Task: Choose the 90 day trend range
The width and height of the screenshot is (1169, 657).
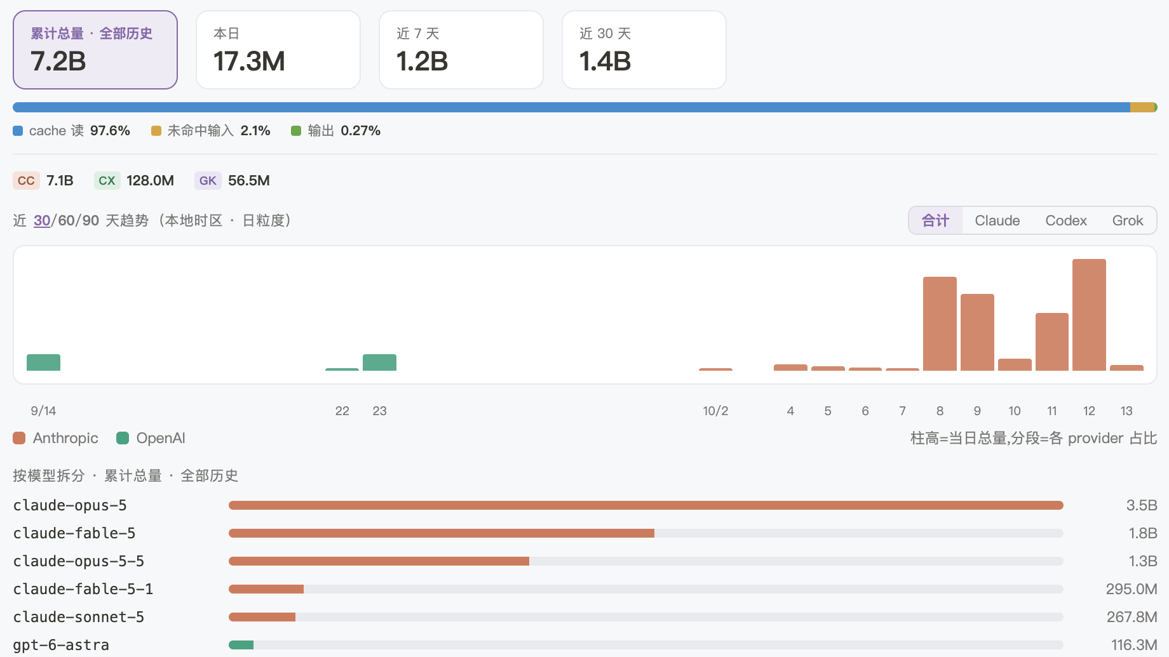Action: pyautogui.click(x=91, y=220)
